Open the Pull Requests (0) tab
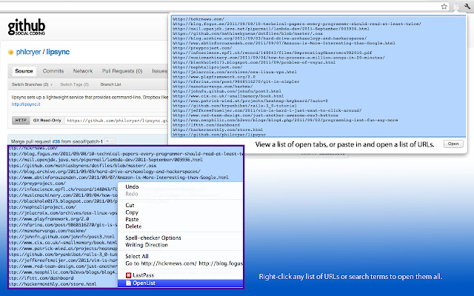This screenshot has width=474, height=296. pos(122,71)
